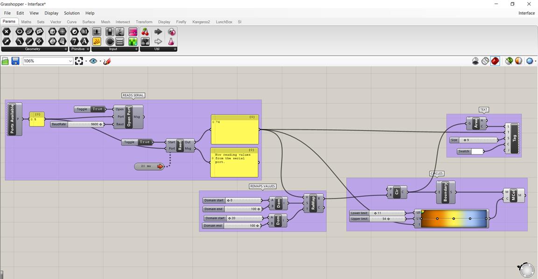Viewport: 538px width, 279px height.
Task: Open the Solution menu
Action: coord(72,13)
